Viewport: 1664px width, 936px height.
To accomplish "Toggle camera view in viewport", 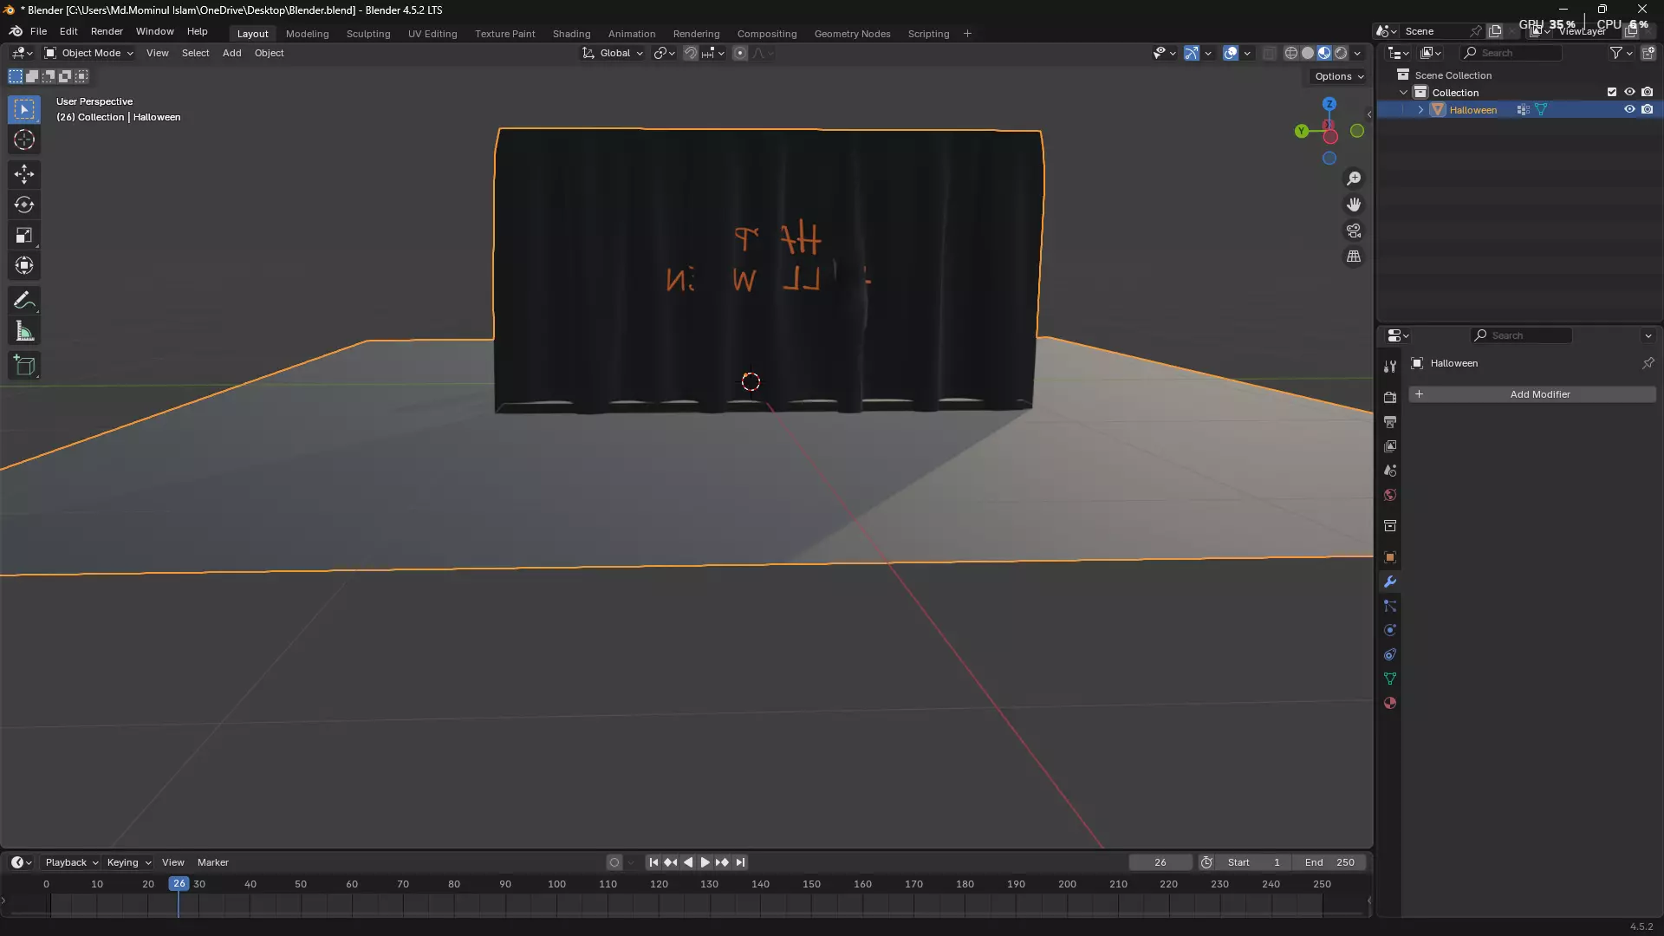I will coord(1354,231).
